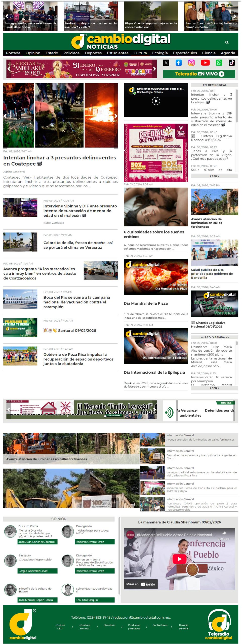Open the Instagram social icon

click(191, 63)
